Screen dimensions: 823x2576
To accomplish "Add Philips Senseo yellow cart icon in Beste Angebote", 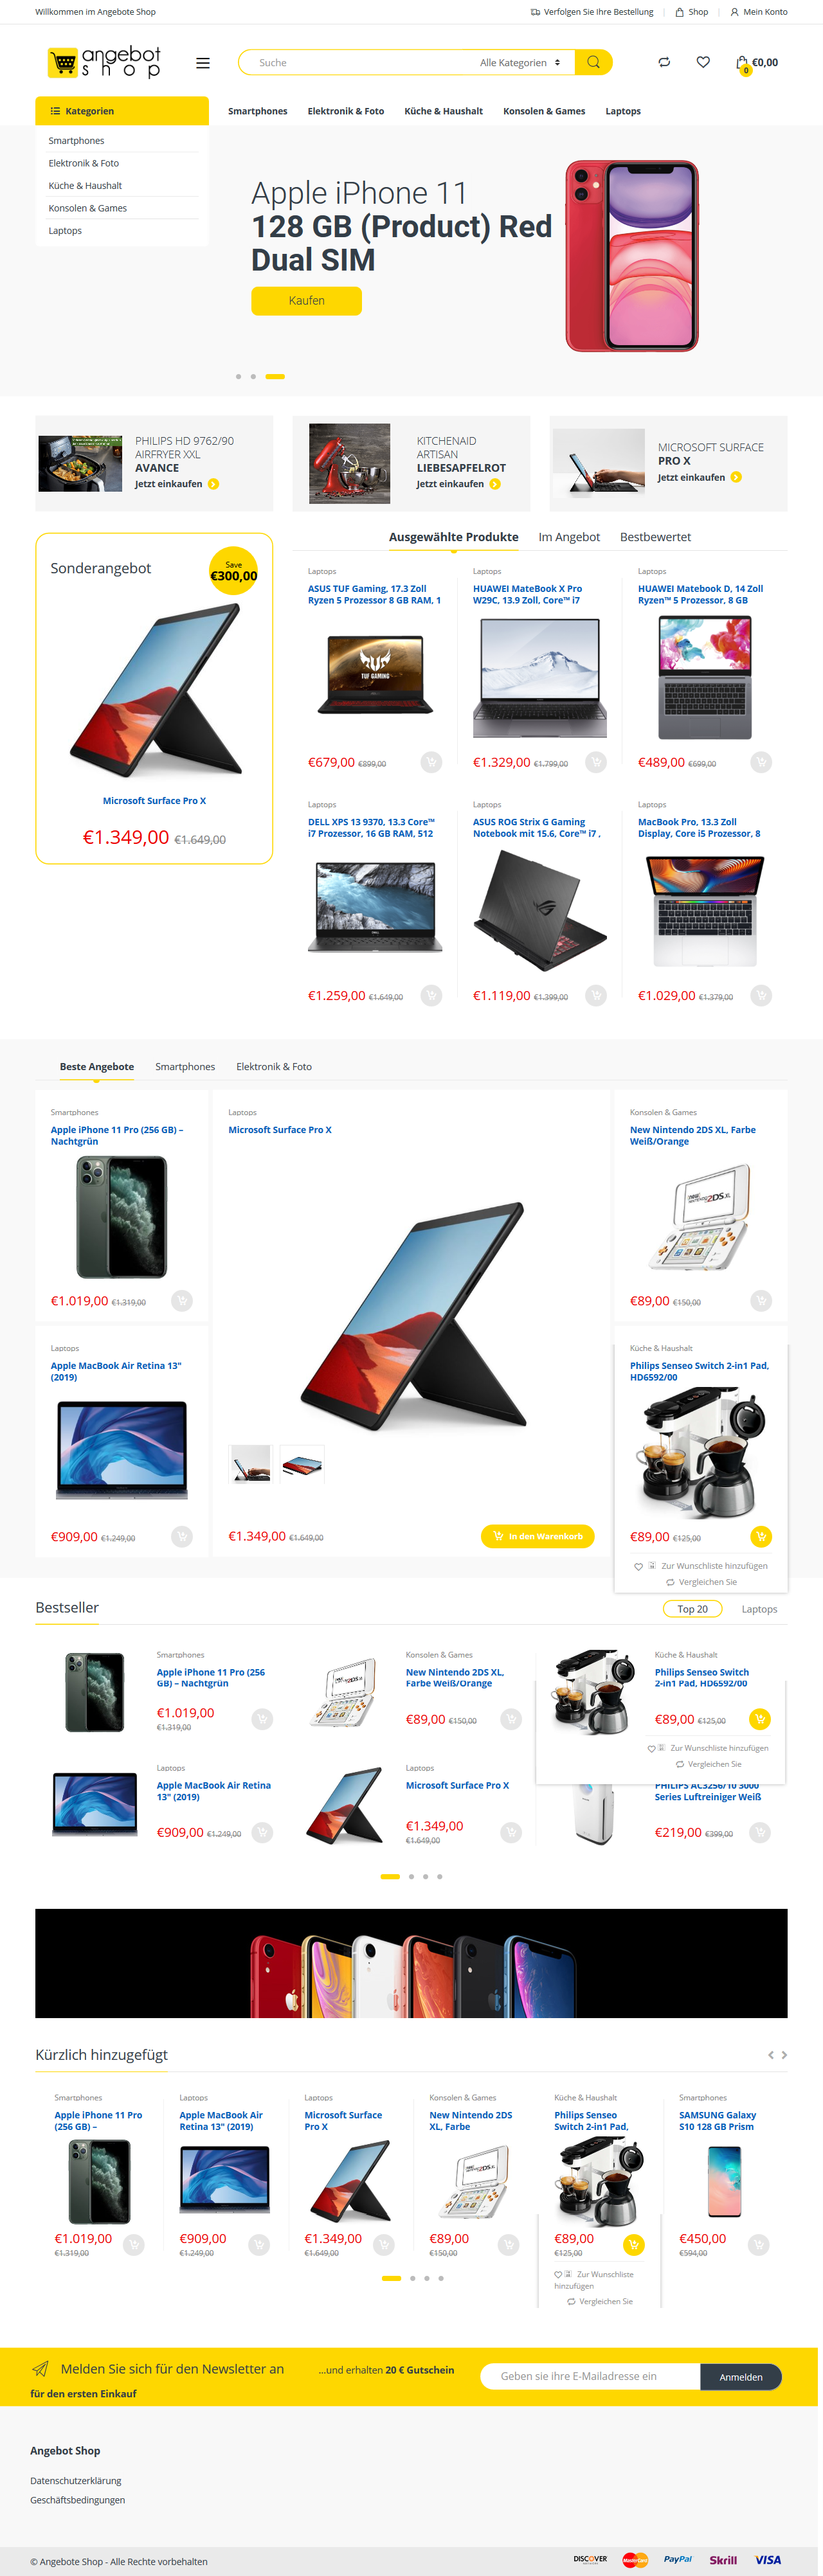I will point(760,1536).
